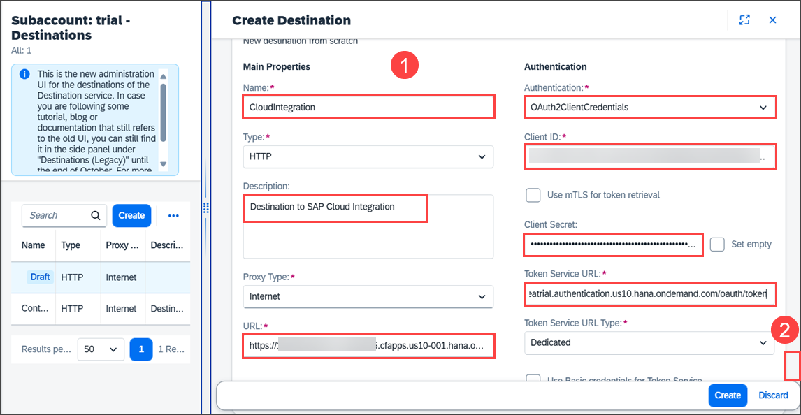Click the Token Service URL field

click(650, 294)
